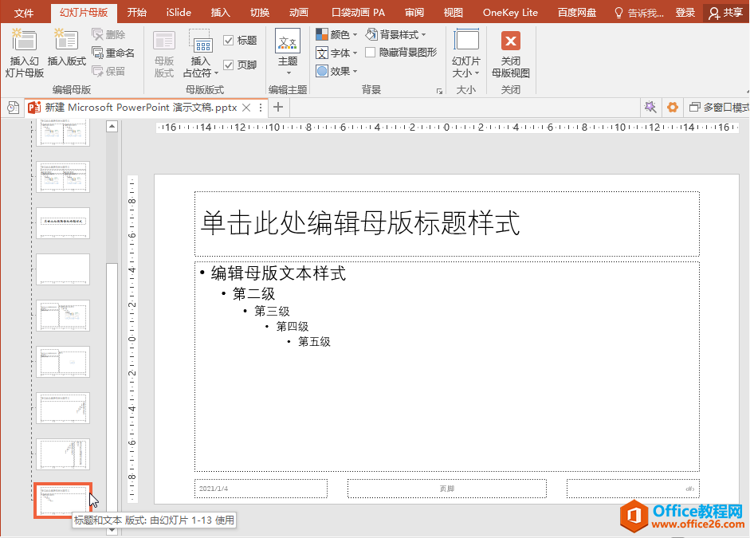Click the new tab plus icon

(x=278, y=108)
